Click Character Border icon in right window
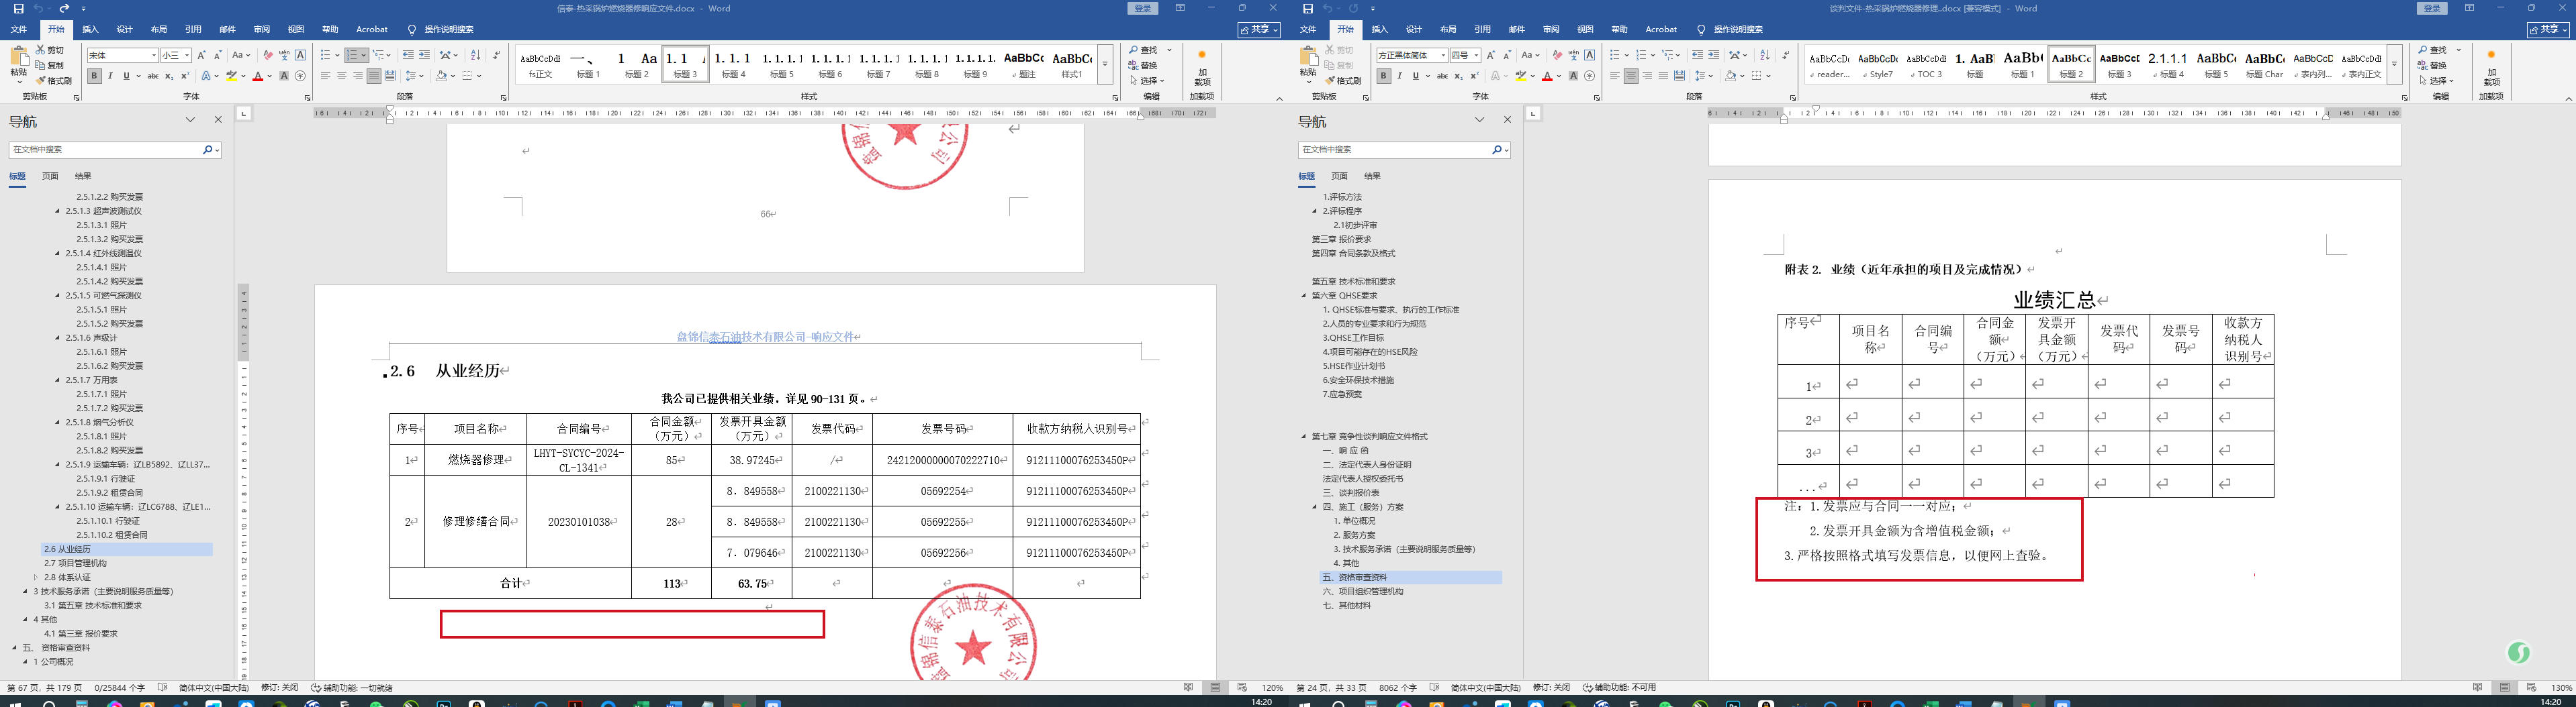 pyautogui.click(x=1589, y=55)
